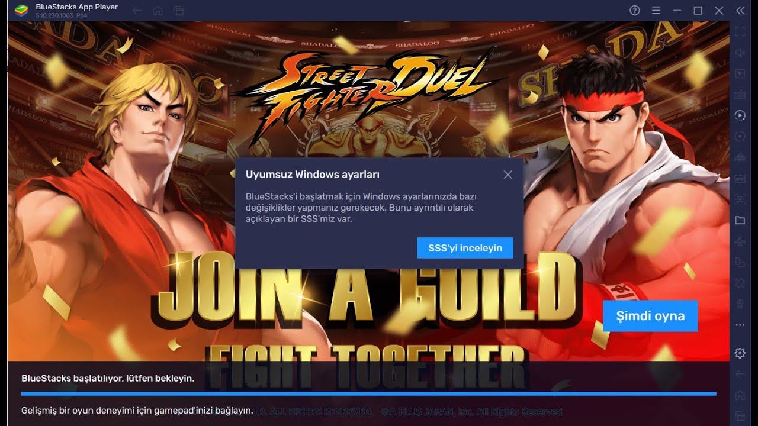Open BlueStacks settings gear icon

tap(740, 353)
